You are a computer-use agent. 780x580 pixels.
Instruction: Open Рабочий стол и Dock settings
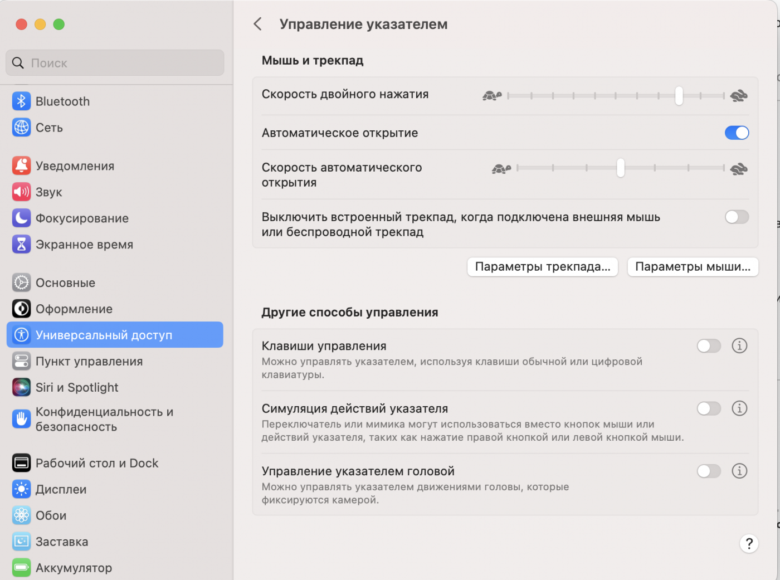pos(97,464)
